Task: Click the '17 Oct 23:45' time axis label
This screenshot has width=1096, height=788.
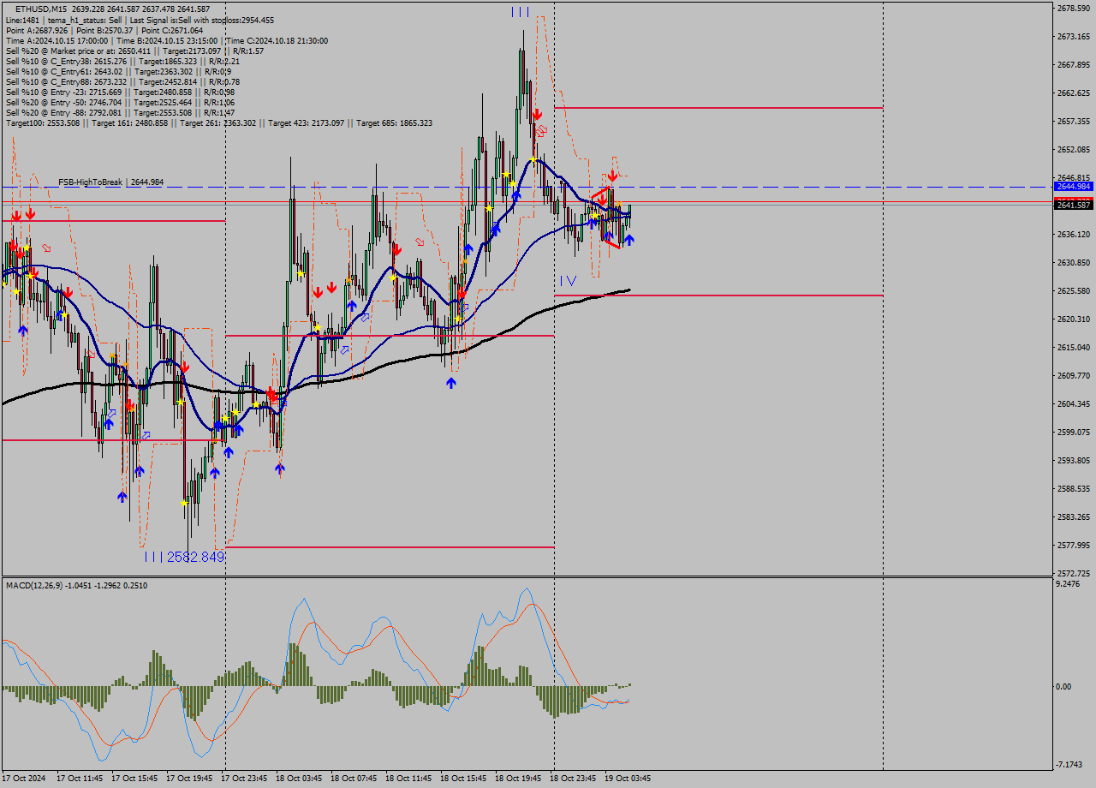Action: 245,779
